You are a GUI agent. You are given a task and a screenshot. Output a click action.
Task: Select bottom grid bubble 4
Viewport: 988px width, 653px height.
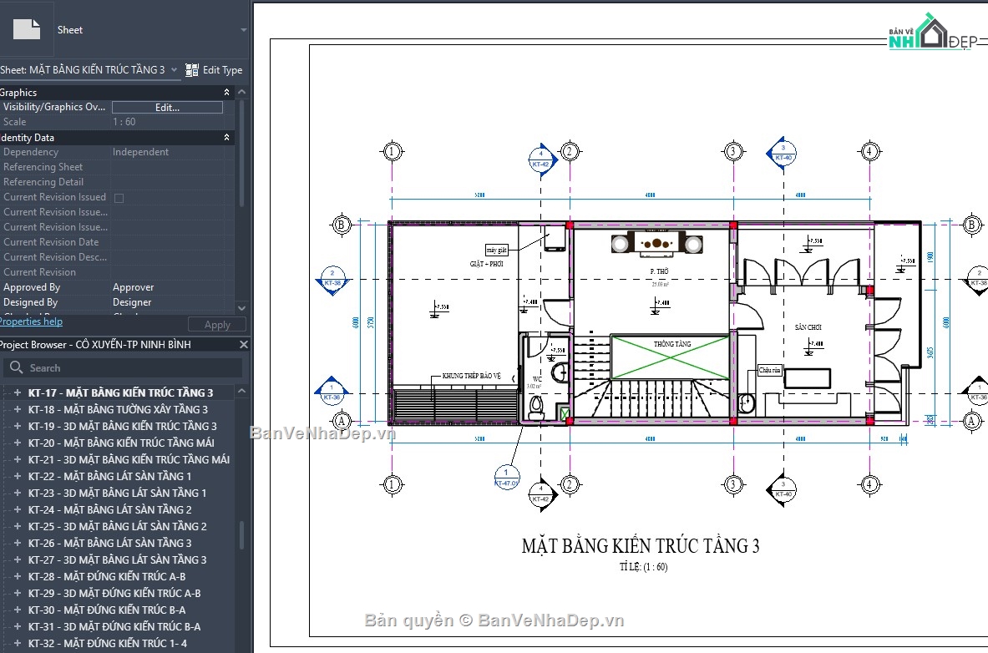[869, 484]
